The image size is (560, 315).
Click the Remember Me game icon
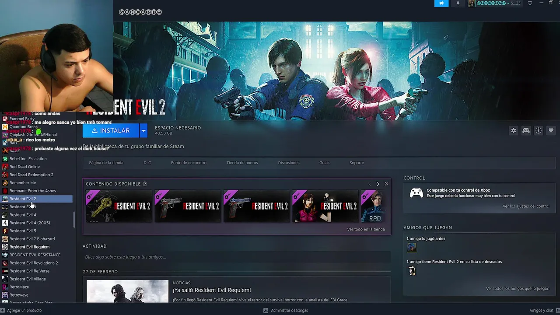[x=5, y=183]
